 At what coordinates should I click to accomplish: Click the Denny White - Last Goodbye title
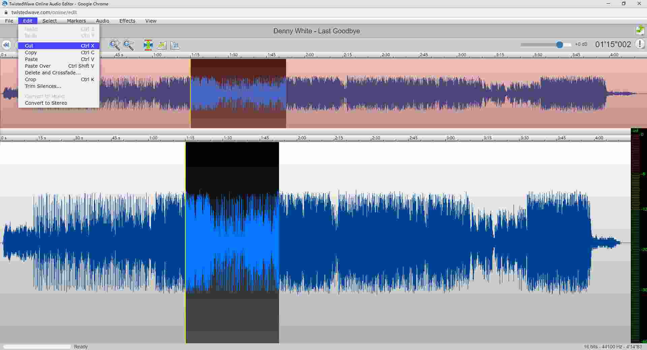pyautogui.click(x=316, y=31)
